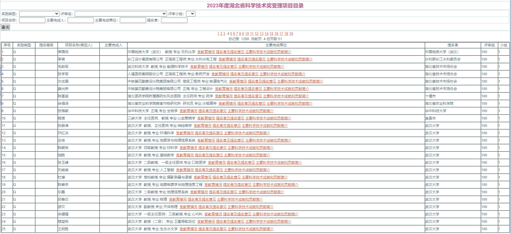Select candidate name 方志国

63,81
